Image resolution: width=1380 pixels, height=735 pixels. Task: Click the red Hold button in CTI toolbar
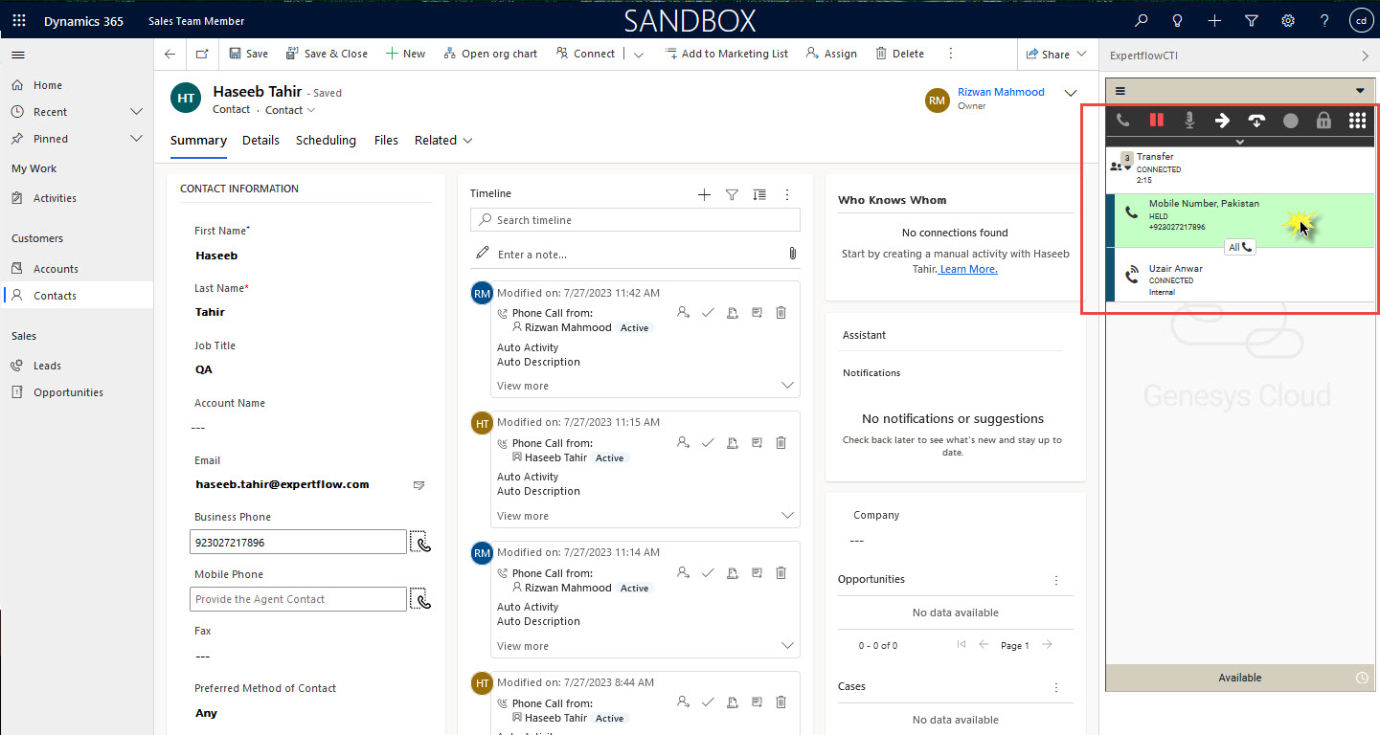tap(1157, 121)
